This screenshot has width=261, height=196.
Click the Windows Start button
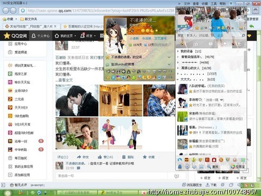click(7, 193)
